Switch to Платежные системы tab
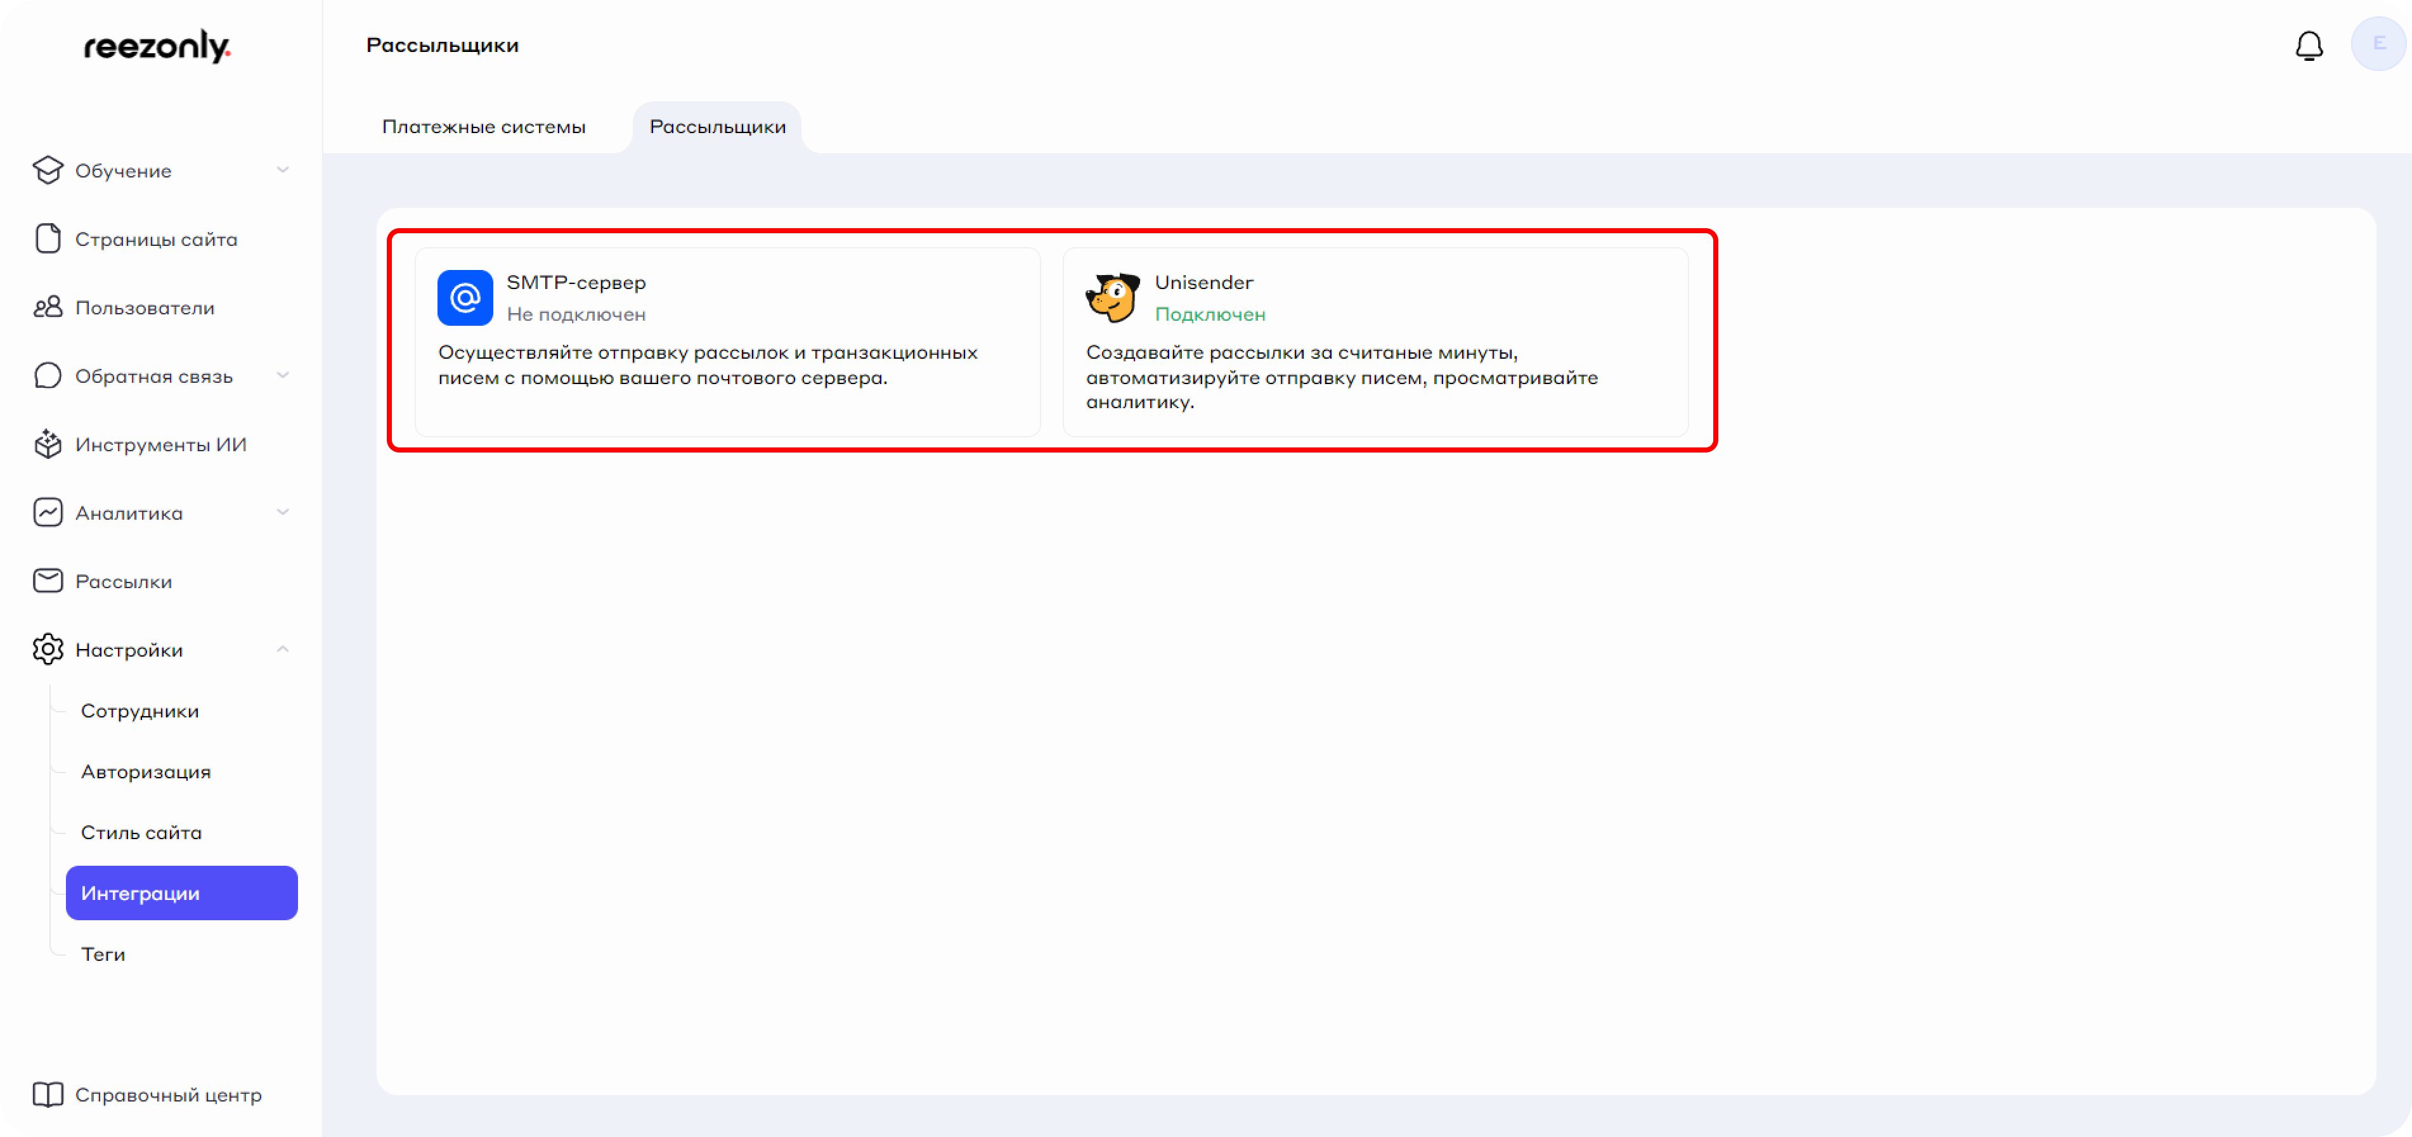 483,126
